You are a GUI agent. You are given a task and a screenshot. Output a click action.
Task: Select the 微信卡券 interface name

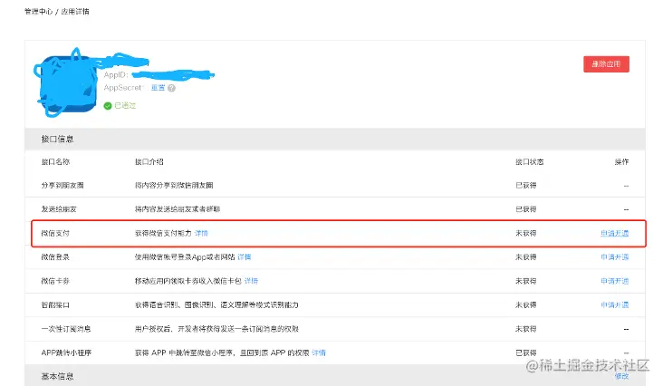[55, 281]
